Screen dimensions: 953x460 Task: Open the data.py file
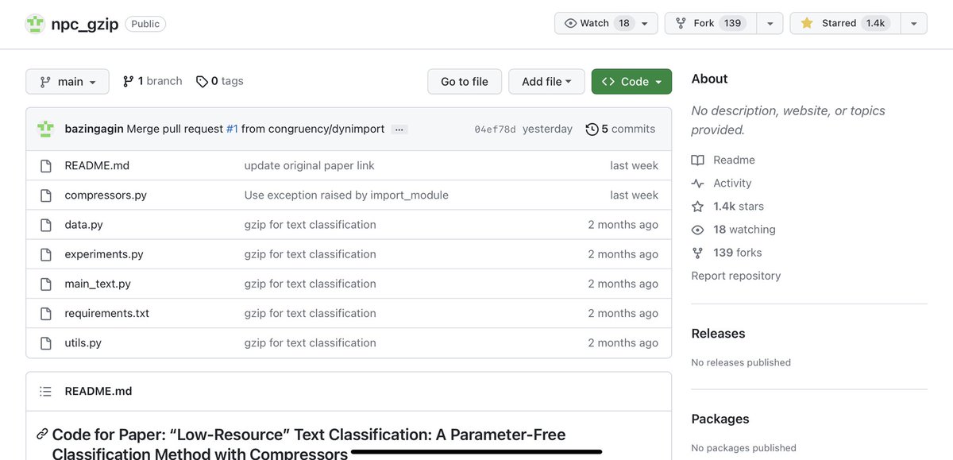(x=84, y=225)
